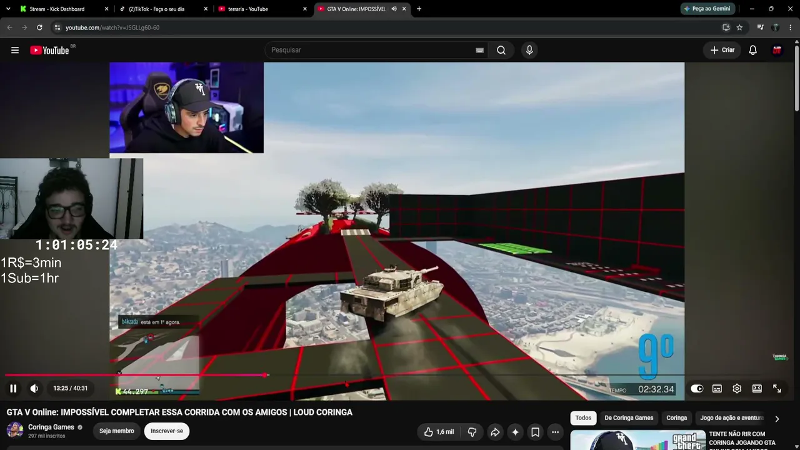The width and height of the screenshot is (800, 450).
Task: Close the TikTok tab
Action: tap(206, 9)
